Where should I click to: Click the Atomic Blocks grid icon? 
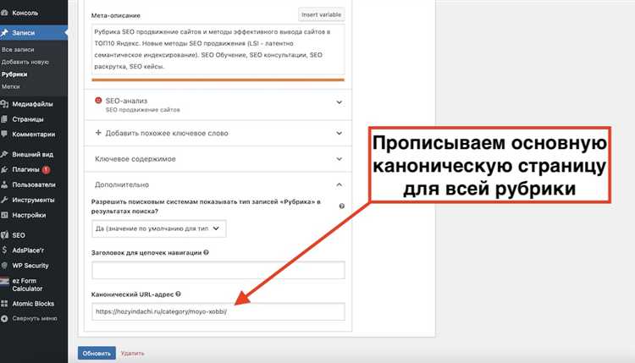coord(4,304)
